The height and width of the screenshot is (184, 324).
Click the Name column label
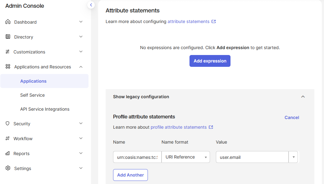tap(119, 142)
